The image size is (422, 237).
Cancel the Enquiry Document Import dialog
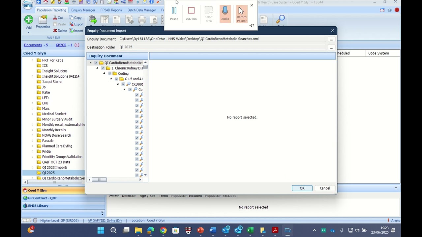[x=325, y=188]
